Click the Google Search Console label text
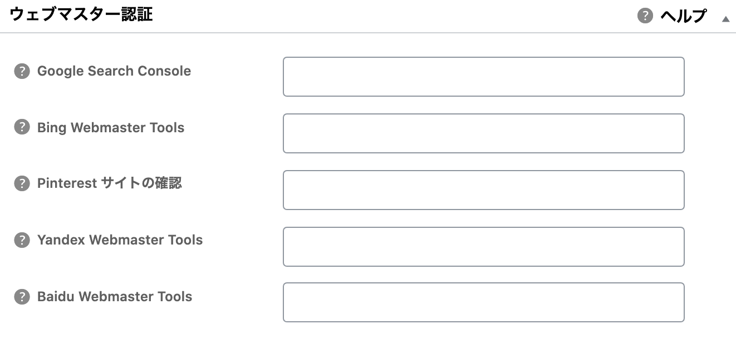Viewport: 736px width, 339px height. pos(114,71)
